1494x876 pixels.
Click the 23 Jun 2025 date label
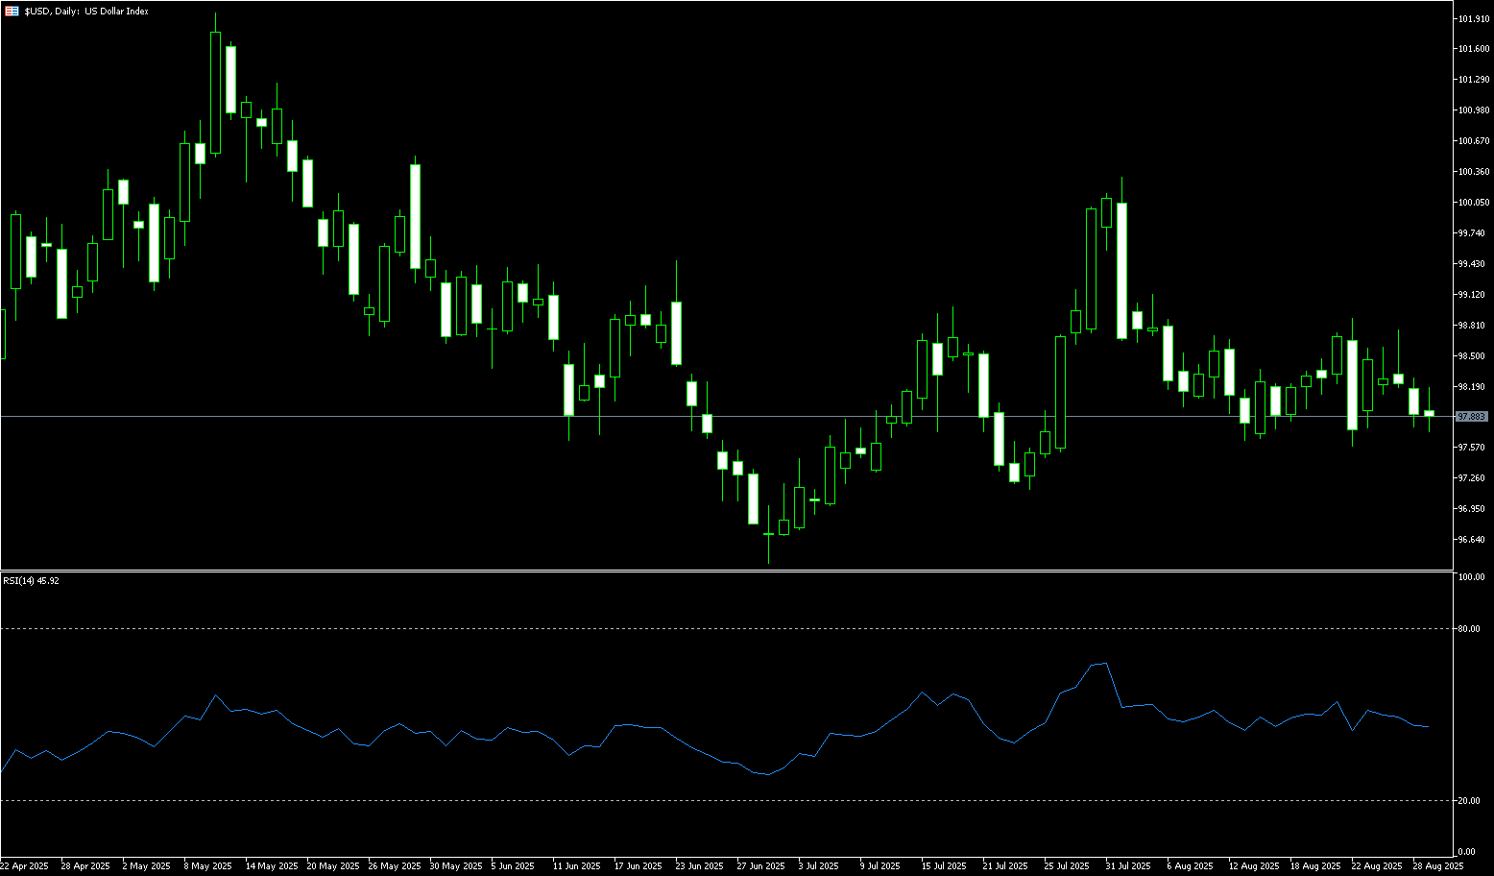[699, 866]
